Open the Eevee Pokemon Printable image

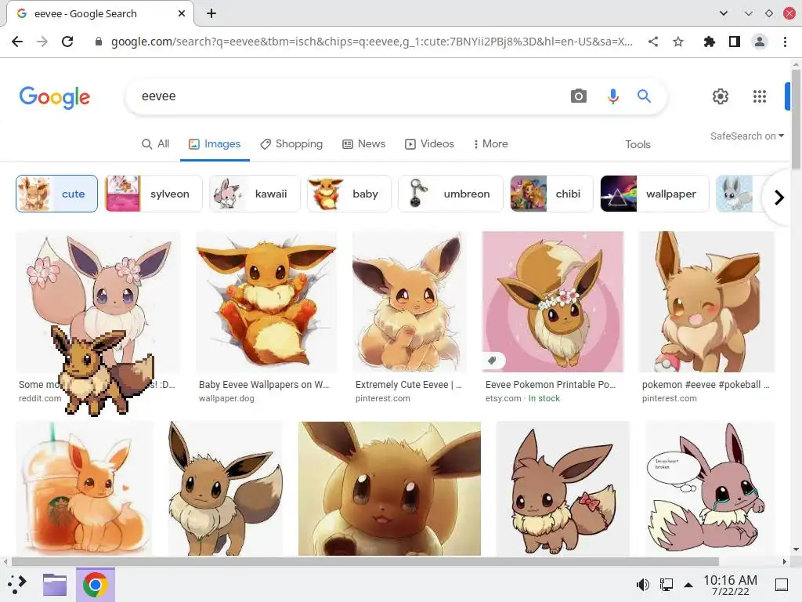point(553,302)
